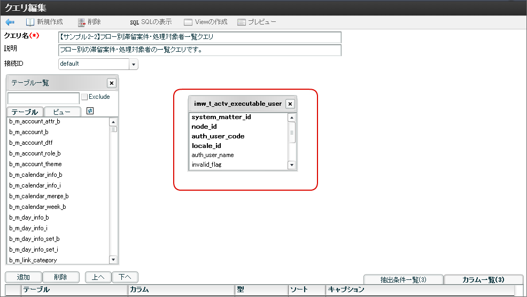Screen dimensions: 527x297
Task: Select b_m_day_info_i in table list
Action: click(28, 228)
